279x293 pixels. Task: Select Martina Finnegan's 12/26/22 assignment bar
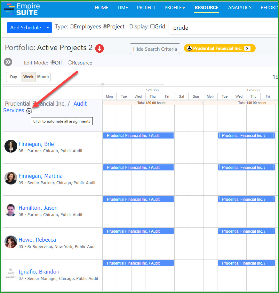pyautogui.click(x=247, y=168)
